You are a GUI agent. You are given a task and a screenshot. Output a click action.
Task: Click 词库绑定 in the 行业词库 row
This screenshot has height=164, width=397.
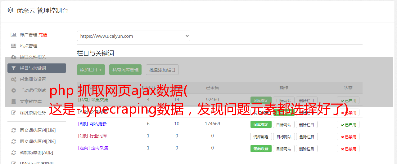coord(261,136)
